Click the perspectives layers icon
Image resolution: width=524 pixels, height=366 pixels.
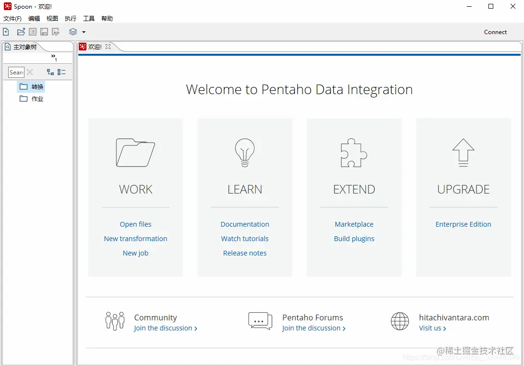73,32
